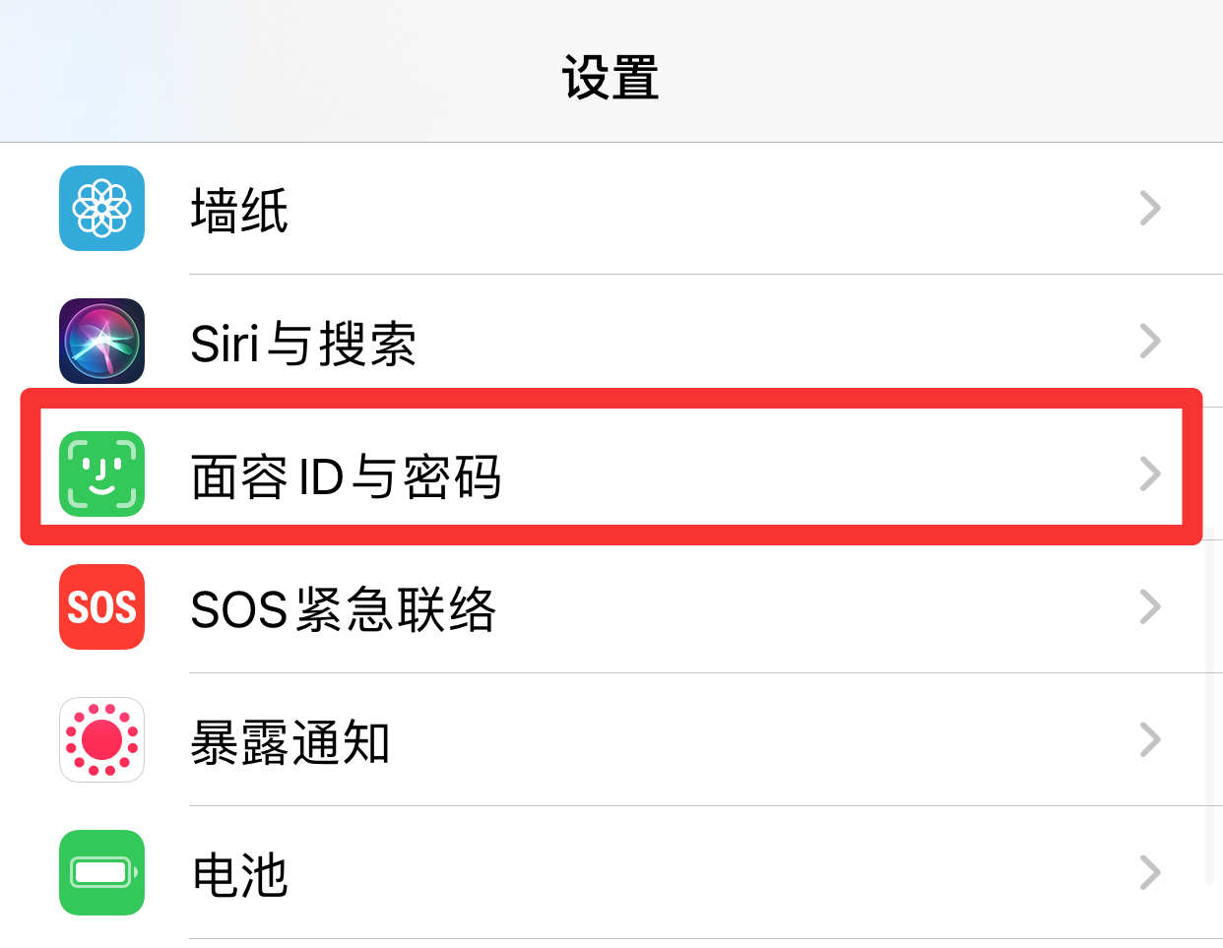Expand the 墙纸 row chevron

pos(1150,208)
